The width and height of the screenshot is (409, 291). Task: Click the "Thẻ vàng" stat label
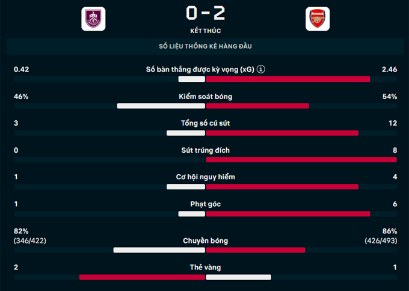(x=205, y=268)
